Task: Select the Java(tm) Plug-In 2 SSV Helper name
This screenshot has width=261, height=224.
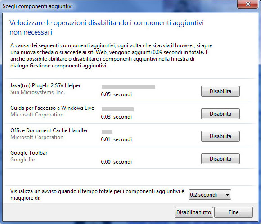Action: point(45,85)
